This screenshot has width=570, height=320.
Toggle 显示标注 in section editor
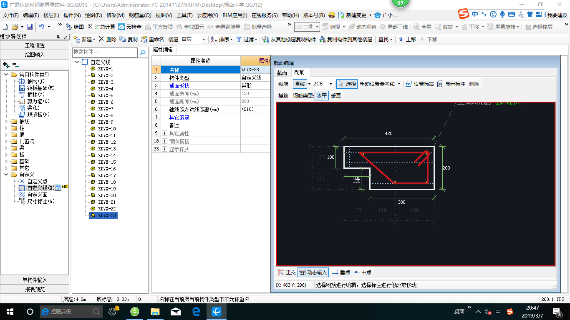tap(451, 84)
